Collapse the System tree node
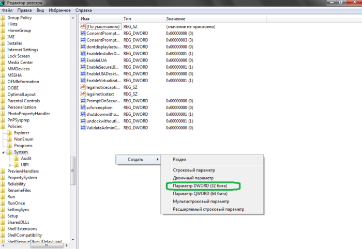This screenshot has height=249, width=362. coord(4,152)
